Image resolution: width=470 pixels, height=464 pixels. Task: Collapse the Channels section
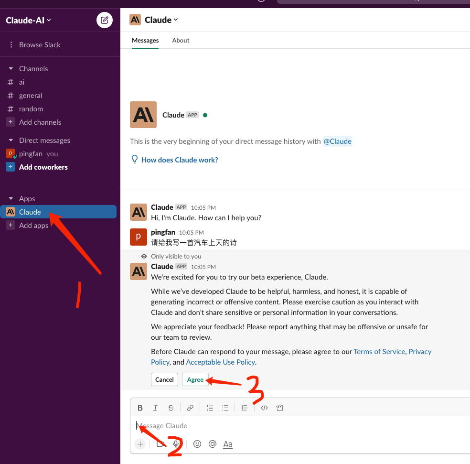click(11, 69)
